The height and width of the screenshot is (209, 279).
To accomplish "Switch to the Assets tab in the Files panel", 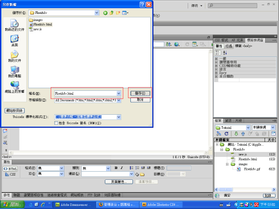I will click(x=228, y=121).
